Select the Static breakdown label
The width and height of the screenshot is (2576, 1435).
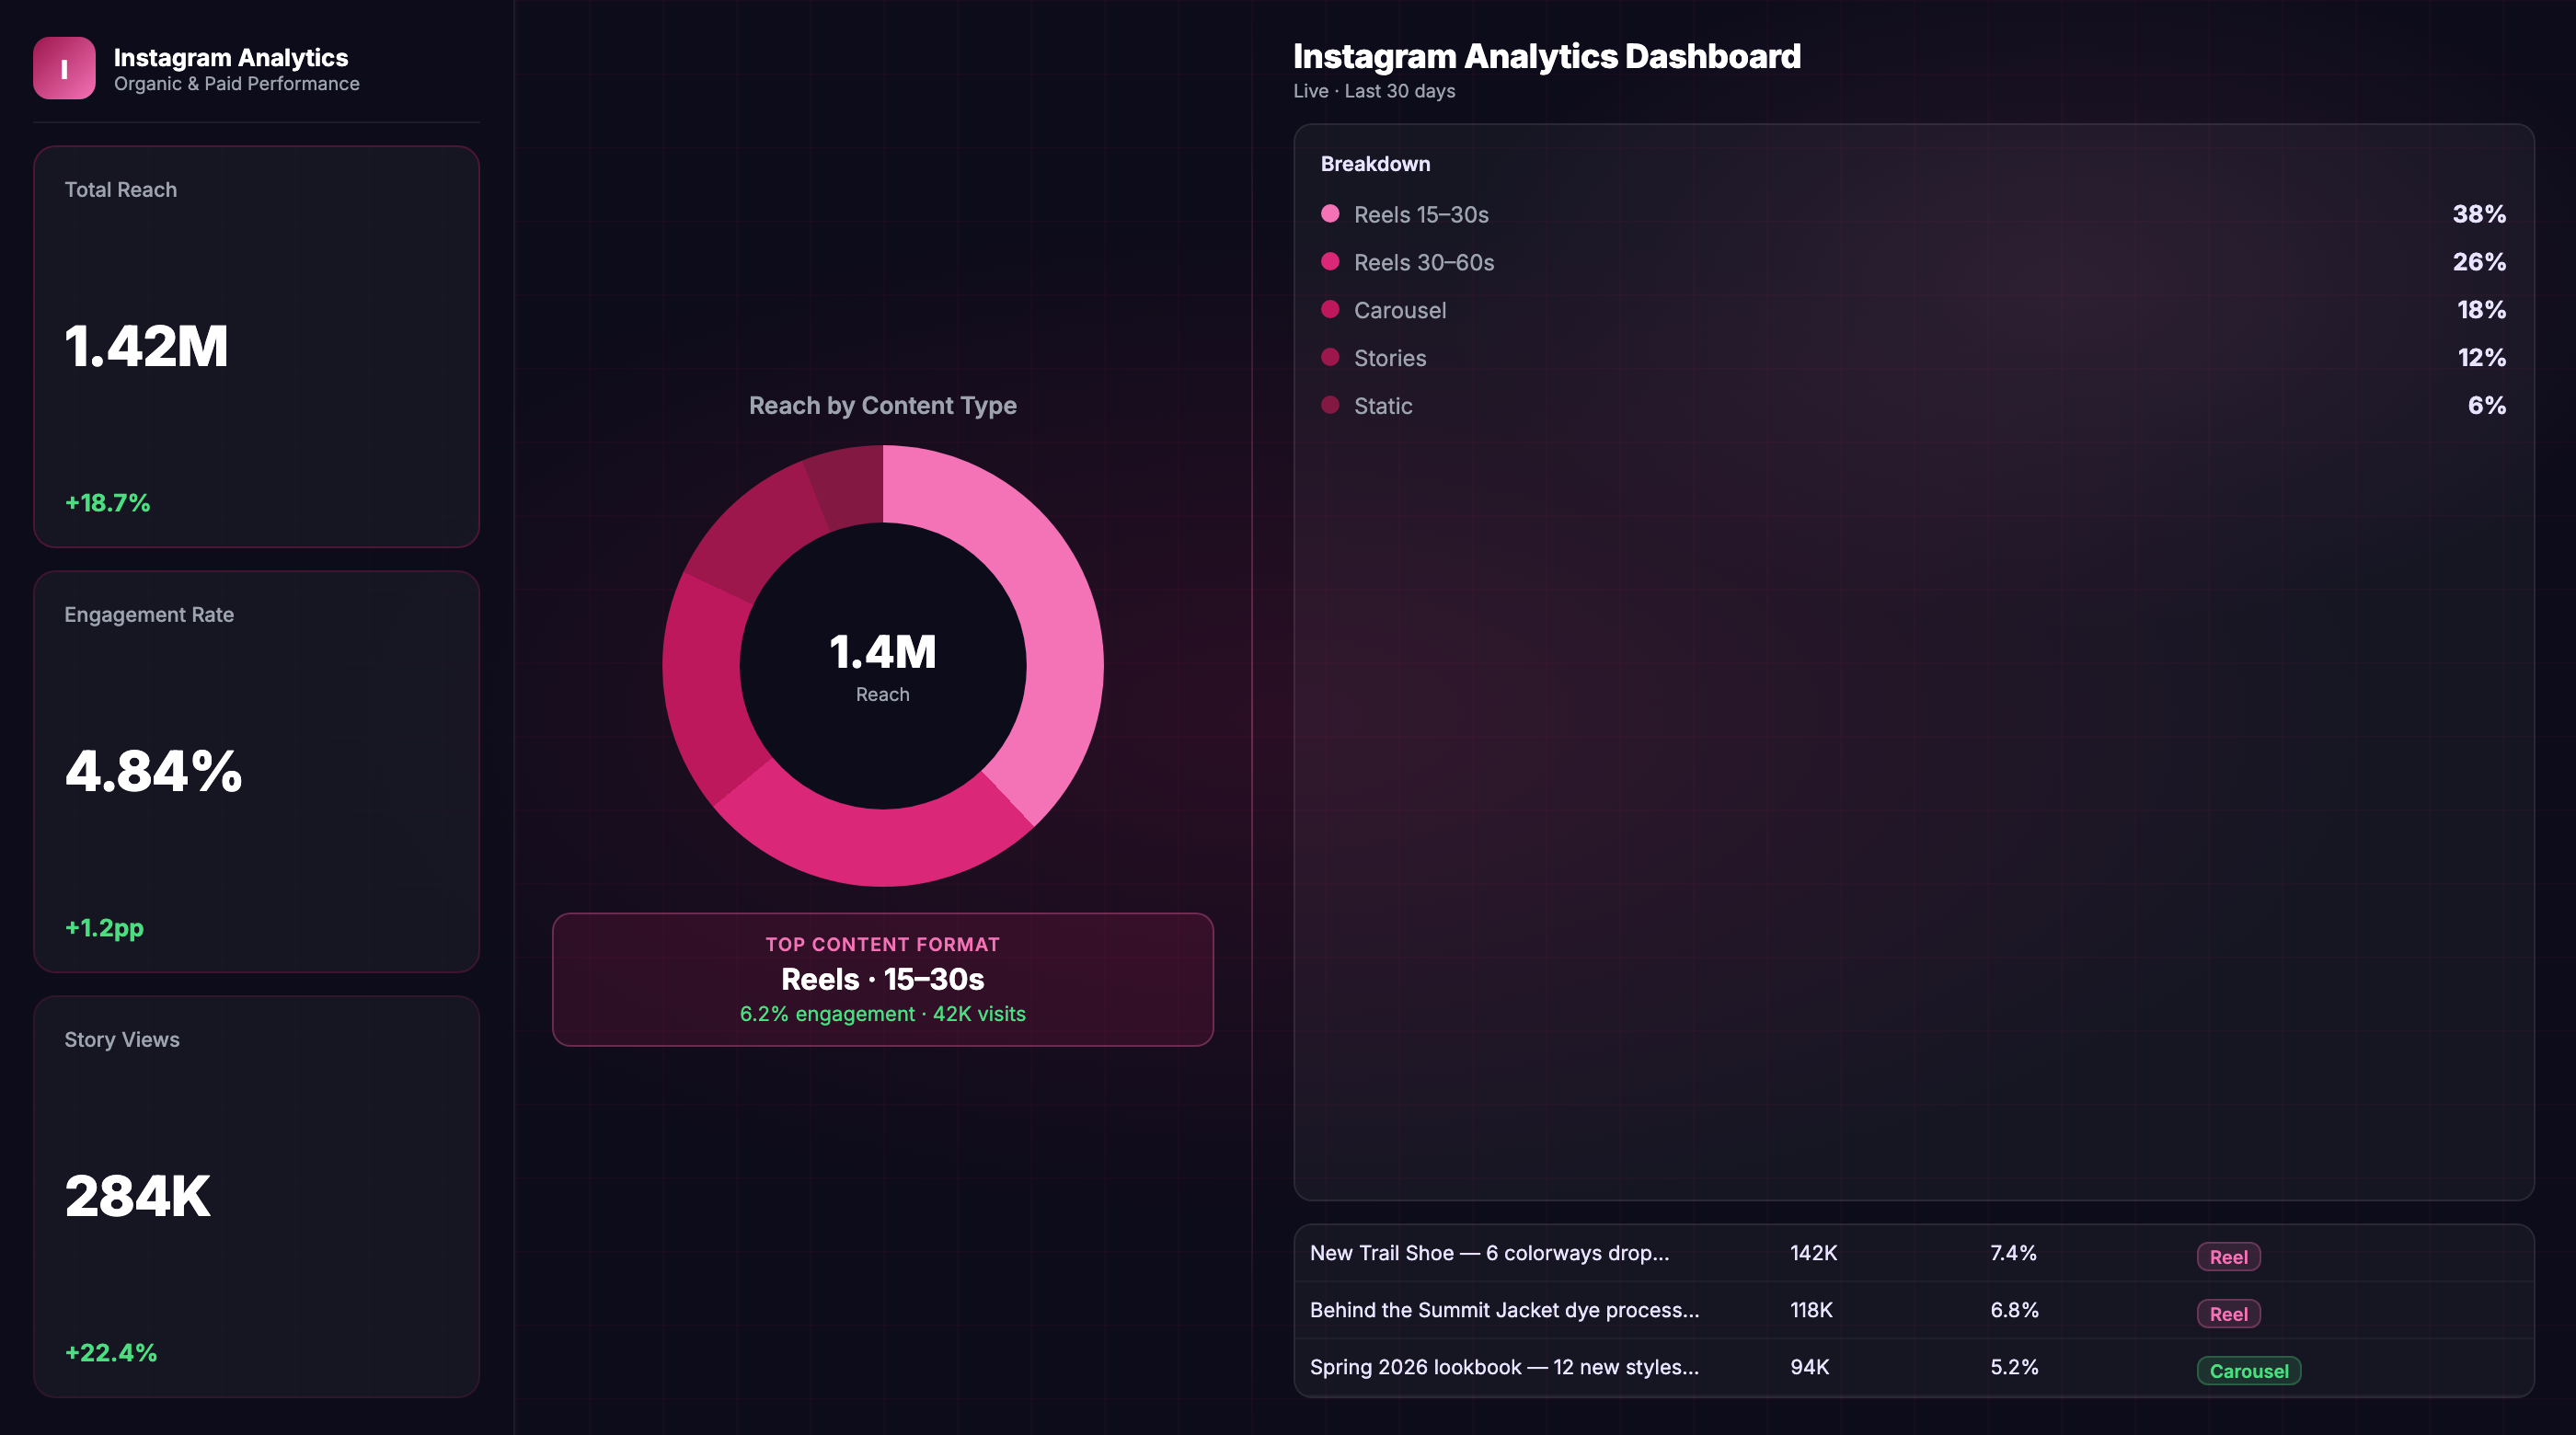click(x=1383, y=407)
